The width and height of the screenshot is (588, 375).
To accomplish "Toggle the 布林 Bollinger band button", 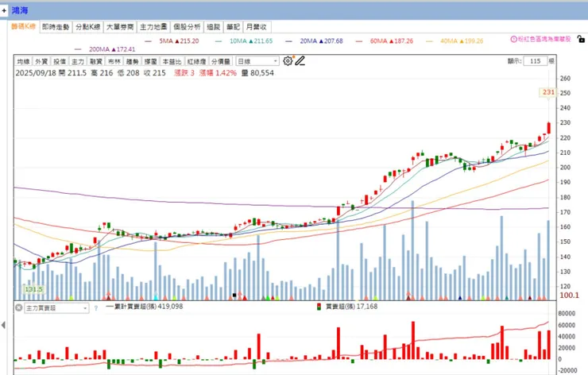I will coord(114,61).
